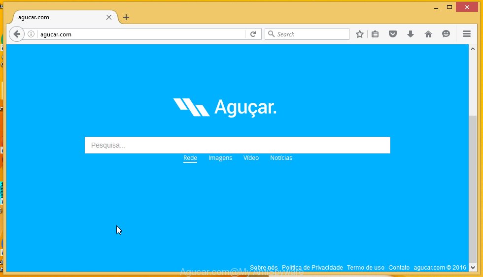Go back with the browser back arrow
The image size is (483, 277).
tap(17, 34)
